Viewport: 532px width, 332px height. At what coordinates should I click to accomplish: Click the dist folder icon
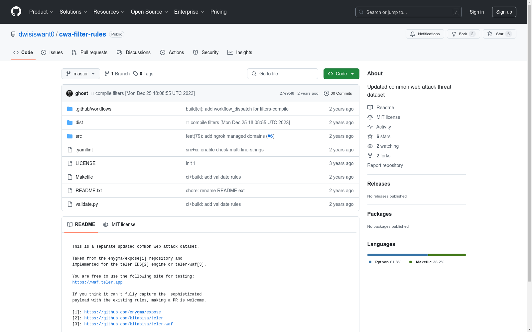(x=70, y=123)
